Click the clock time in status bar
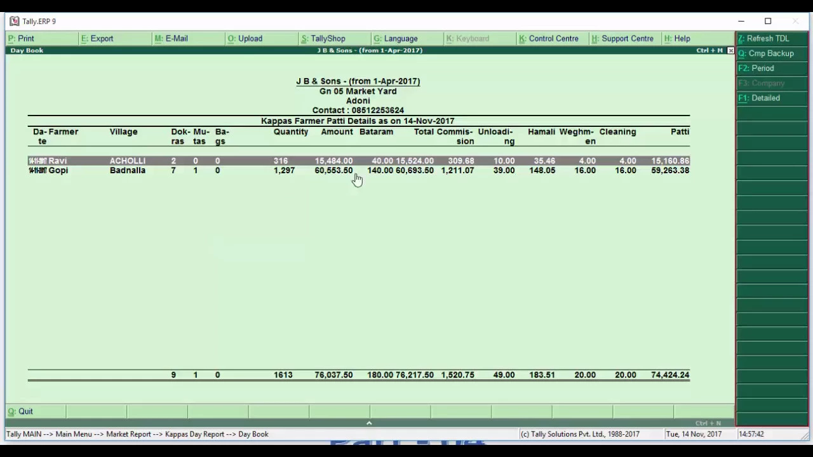Viewport: 813px width, 457px height. (751, 434)
